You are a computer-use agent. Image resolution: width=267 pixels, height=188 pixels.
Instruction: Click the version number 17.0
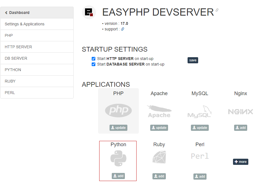(x=124, y=23)
